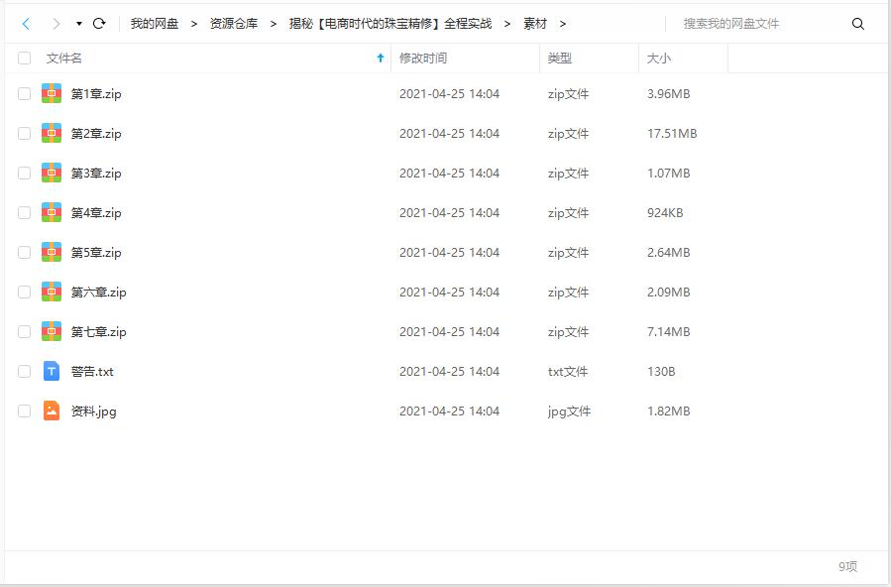Select file name 警告.txt
This screenshot has height=587, width=891.
pos(92,372)
